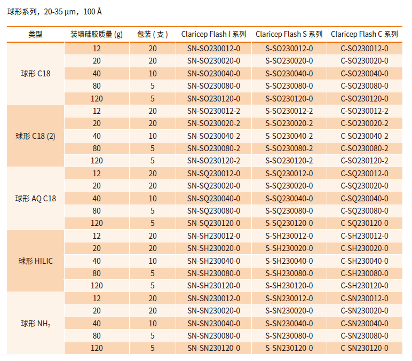Click part number S-SH230120-0

289,286
